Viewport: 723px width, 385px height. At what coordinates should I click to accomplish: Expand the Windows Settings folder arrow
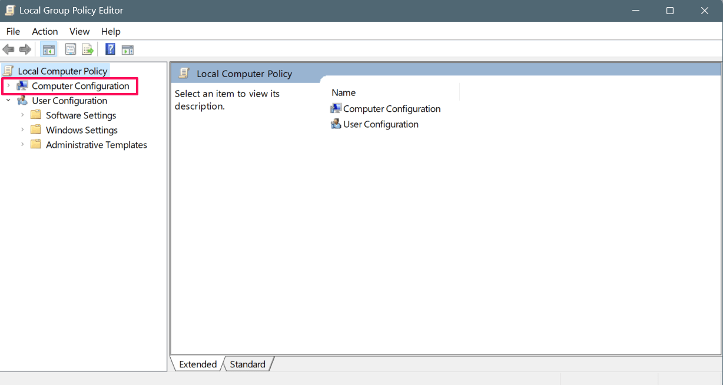click(x=22, y=130)
